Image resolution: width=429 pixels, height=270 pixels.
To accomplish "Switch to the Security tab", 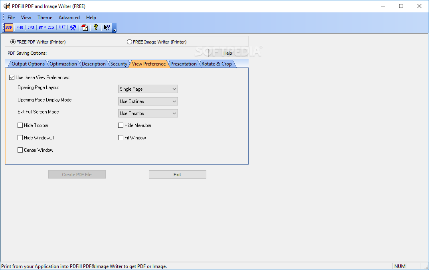I will point(119,64).
